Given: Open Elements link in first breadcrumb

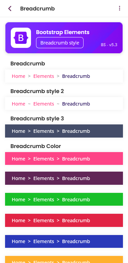Looking at the screenshot, I should pyautogui.click(x=43, y=76).
